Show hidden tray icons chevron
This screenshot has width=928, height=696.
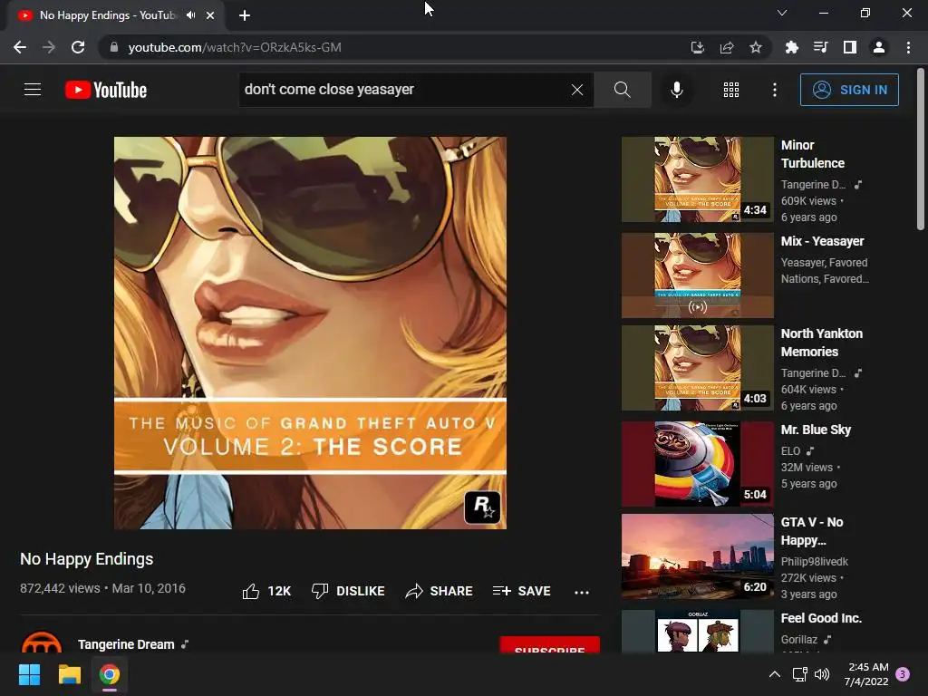774,674
